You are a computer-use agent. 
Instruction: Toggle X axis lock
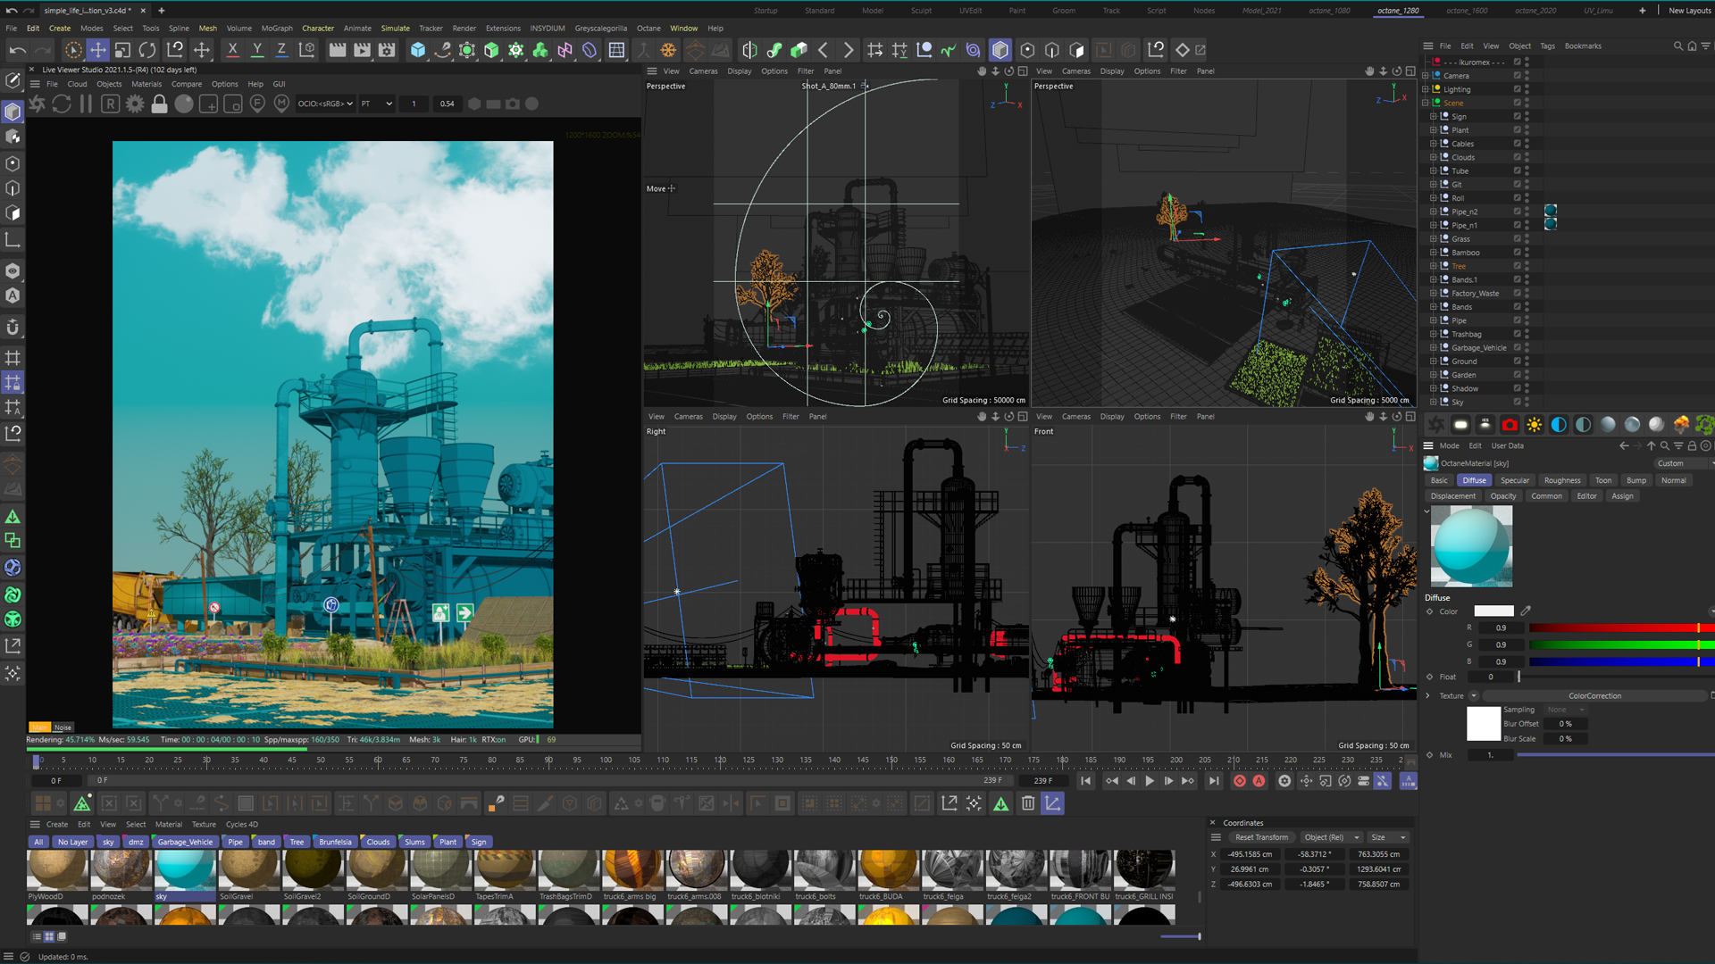(x=232, y=50)
